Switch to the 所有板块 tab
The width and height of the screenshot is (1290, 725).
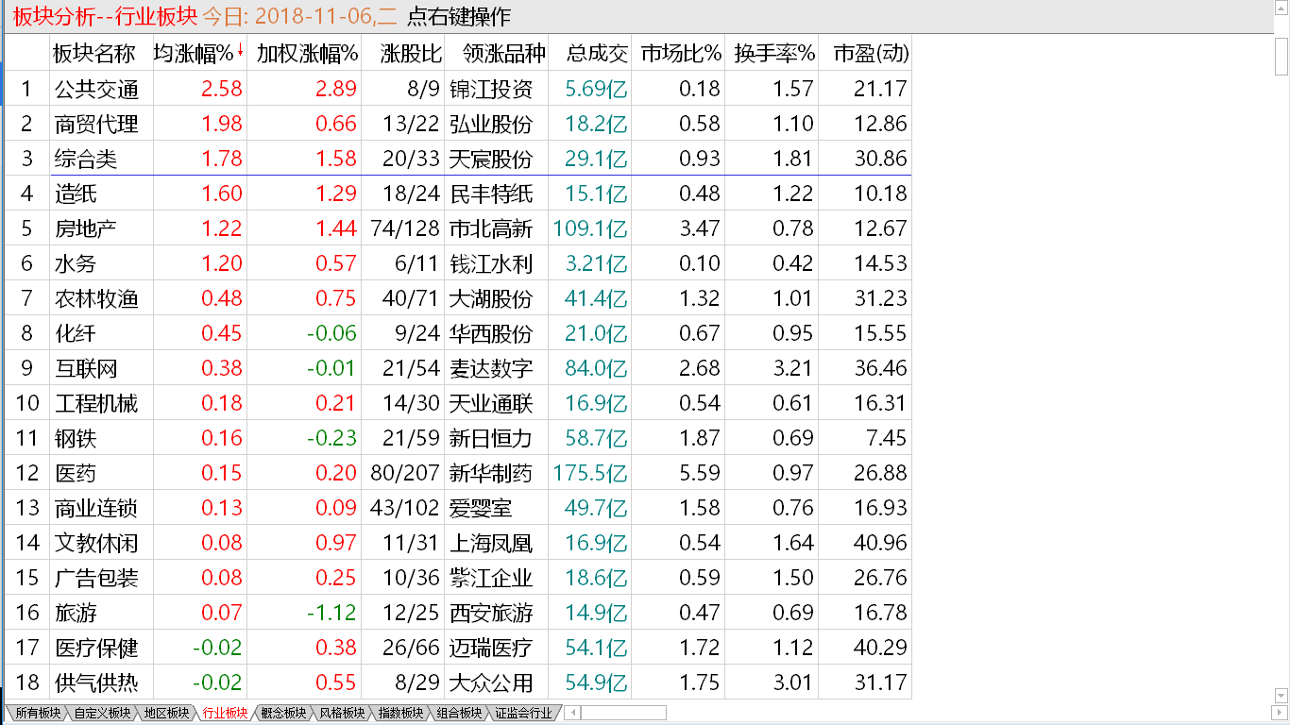(37, 713)
